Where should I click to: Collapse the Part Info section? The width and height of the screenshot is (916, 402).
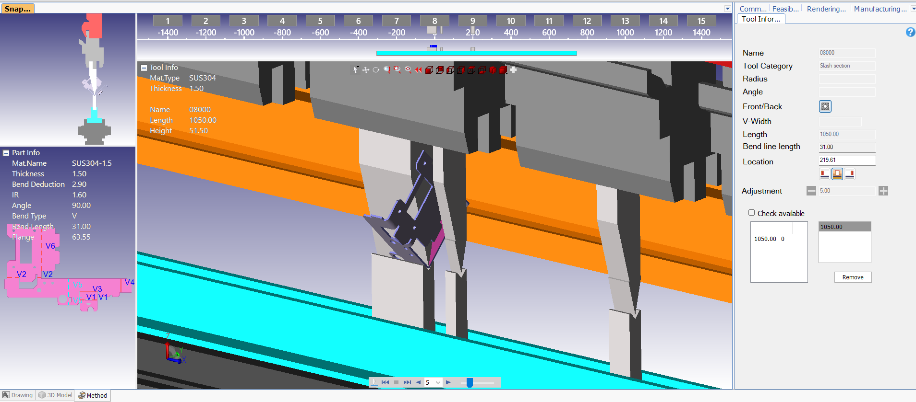tap(6, 153)
